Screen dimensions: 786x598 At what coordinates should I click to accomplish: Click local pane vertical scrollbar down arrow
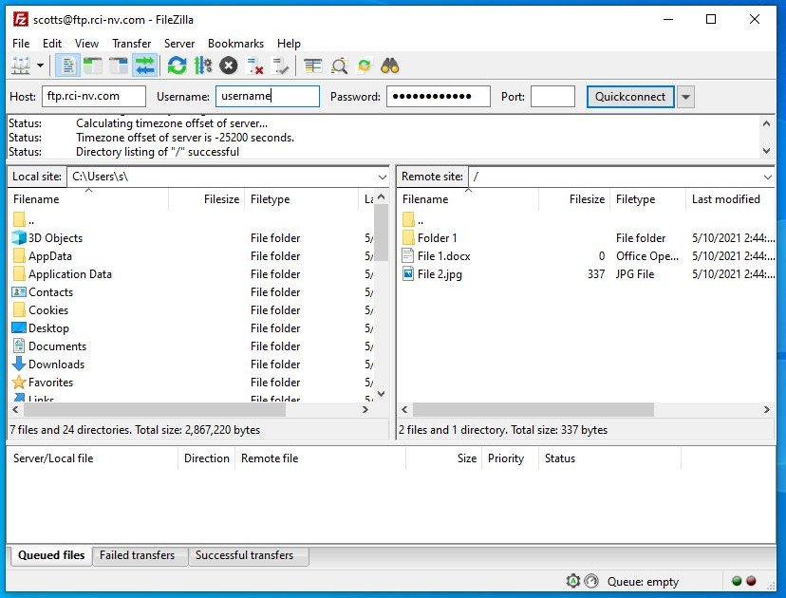coord(381,394)
